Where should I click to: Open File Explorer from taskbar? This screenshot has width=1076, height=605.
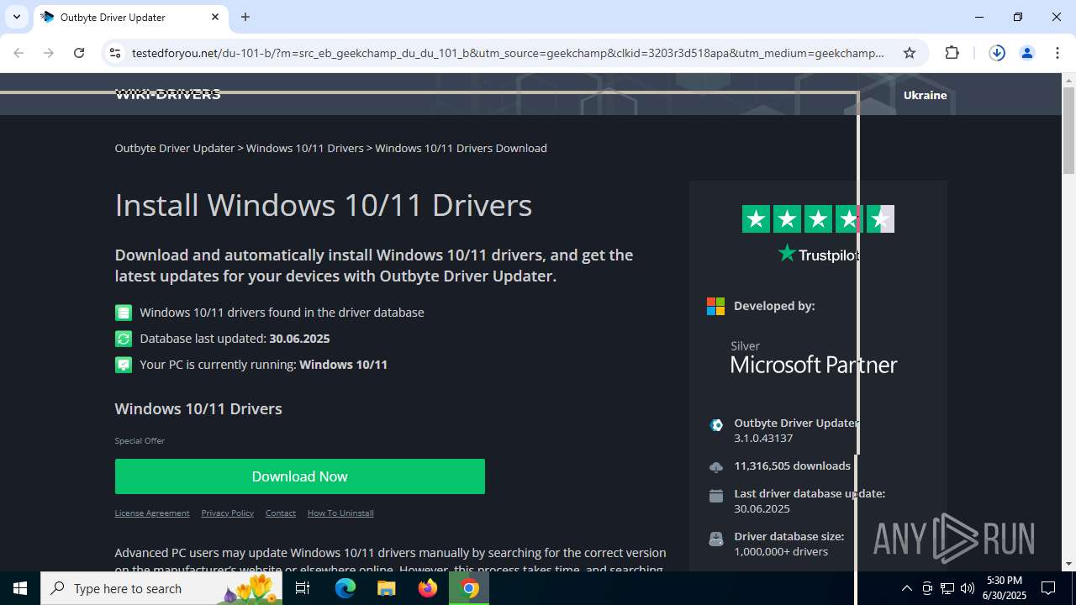(387, 588)
